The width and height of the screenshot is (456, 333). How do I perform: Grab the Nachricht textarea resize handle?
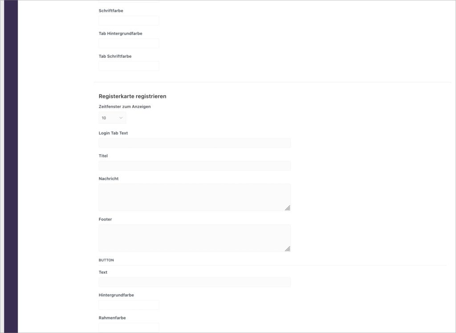tap(288, 208)
